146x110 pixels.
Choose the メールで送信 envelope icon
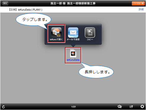click(73, 32)
